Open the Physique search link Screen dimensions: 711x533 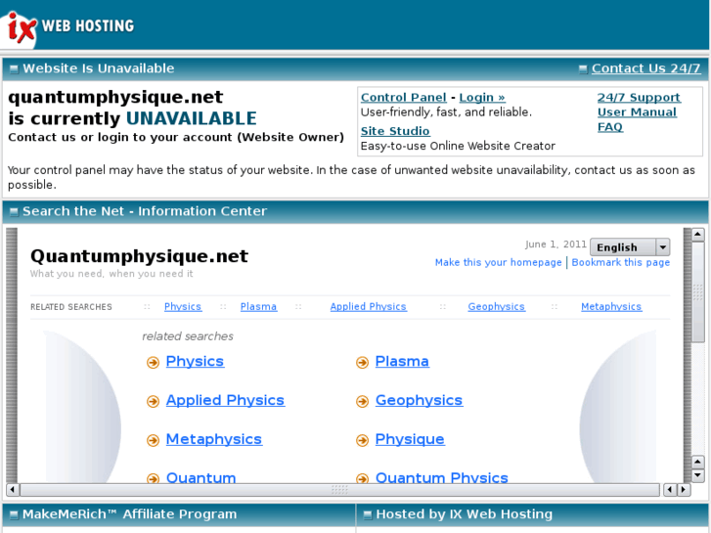pyautogui.click(x=410, y=439)
